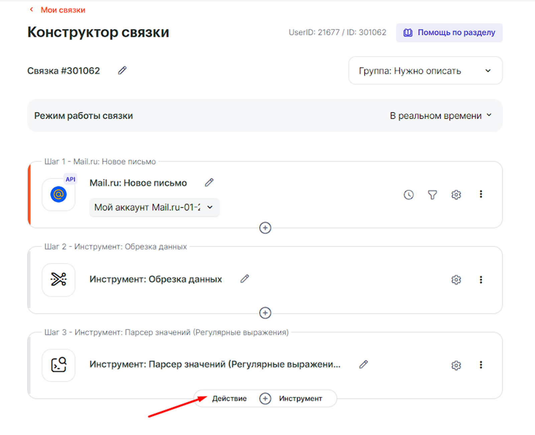Open settings gear for Mail.ru step
The height and width of the screenshot is (435, 535).
tap(456, 195)
